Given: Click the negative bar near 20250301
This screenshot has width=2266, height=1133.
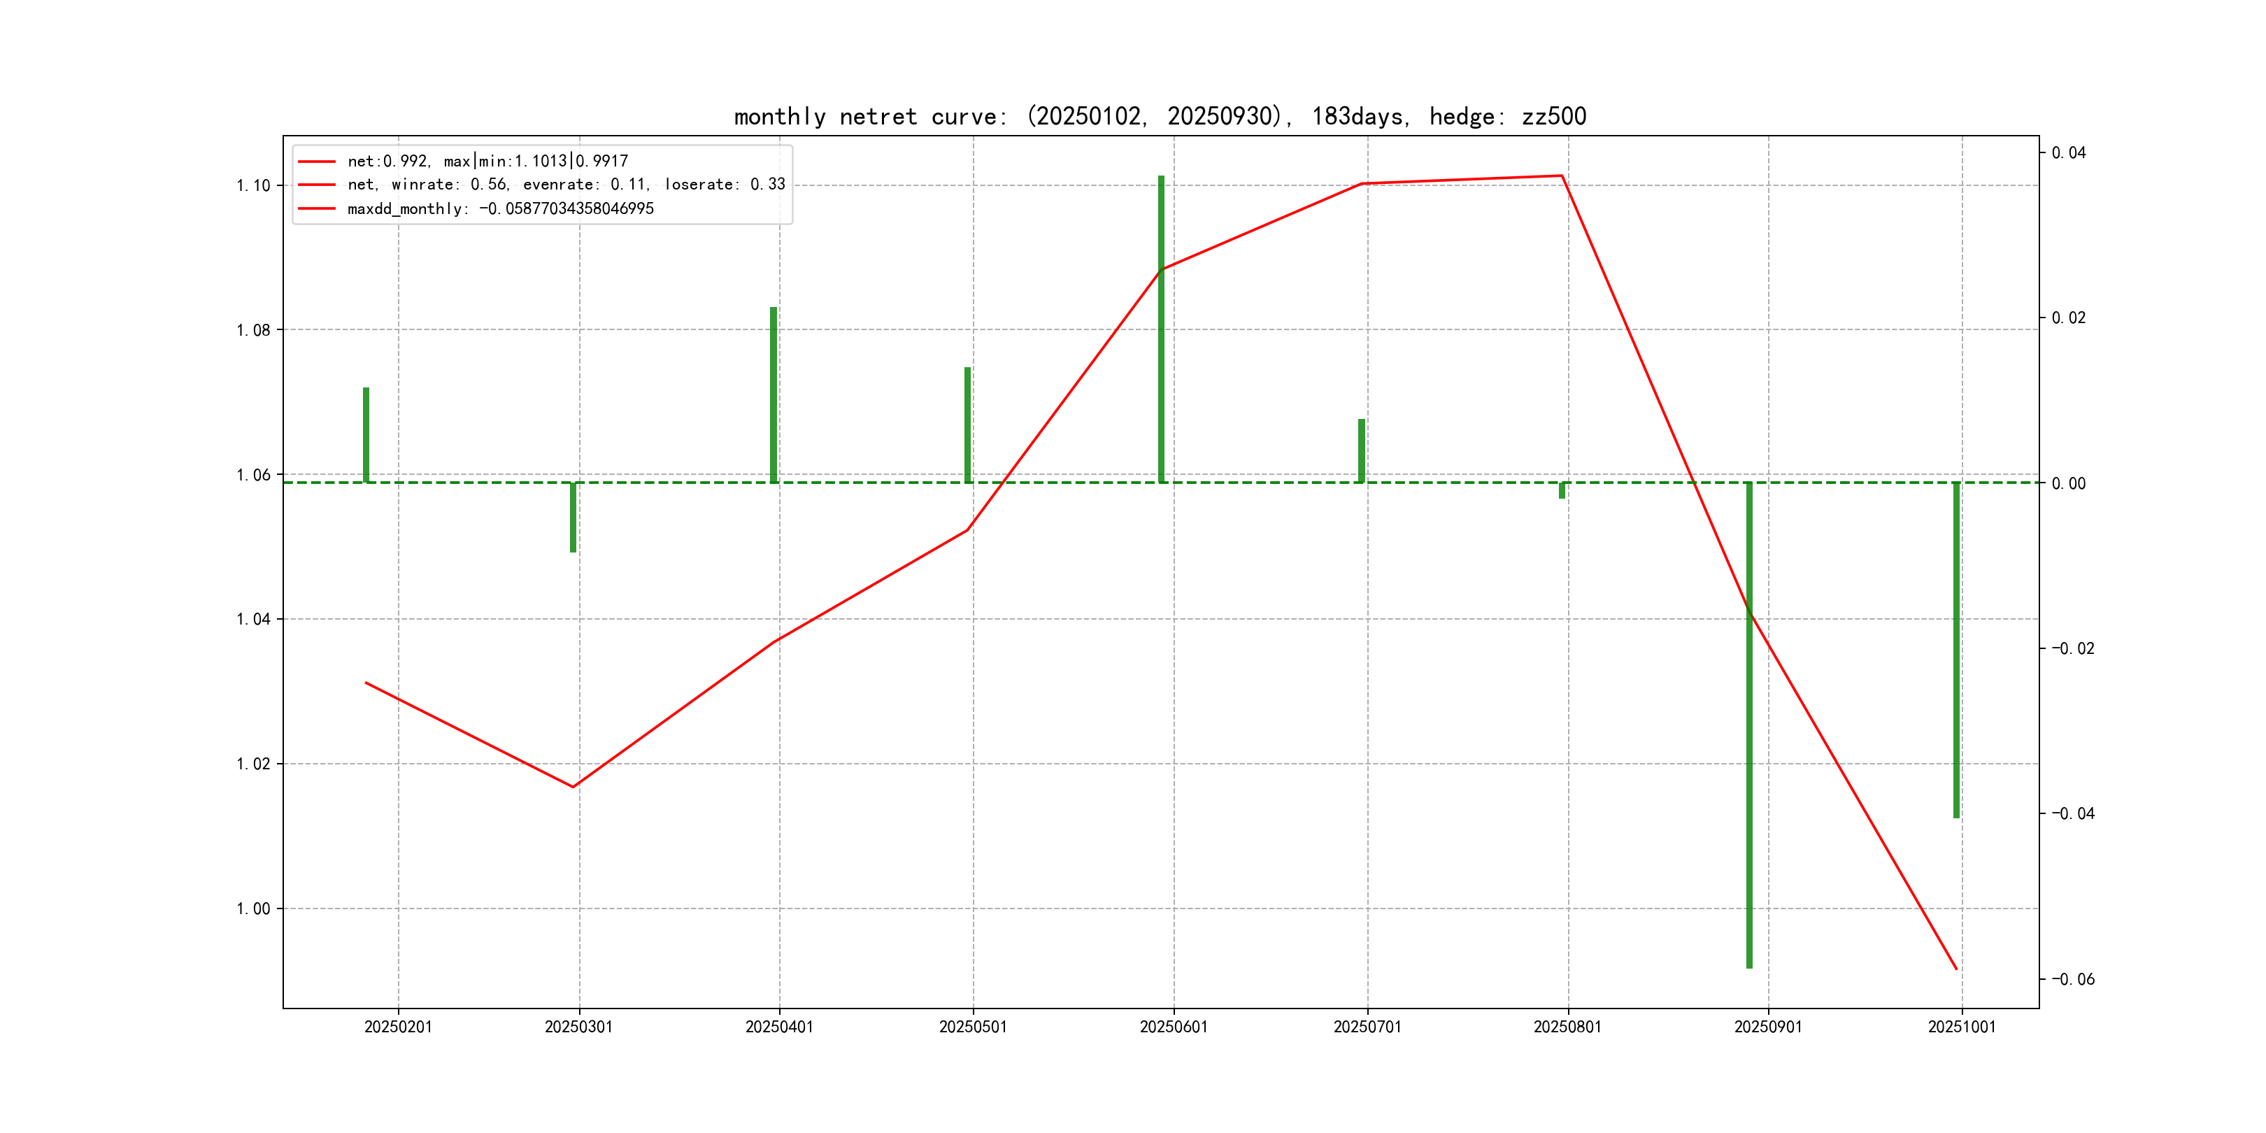Looking at the screenshot, I should pyautogui.click(x=573, y=518).
